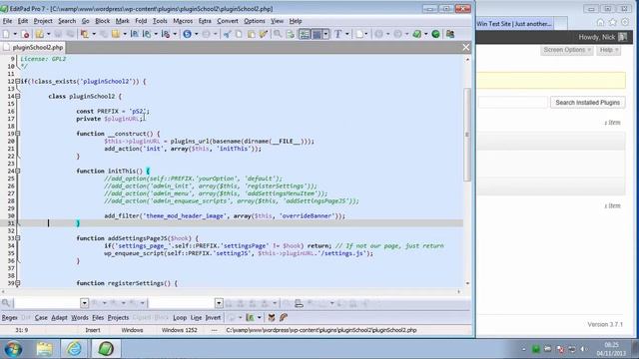Viewport: 639px width, 359px height.
Task: Open Screen Options in WordPress window
Action: 566,50
